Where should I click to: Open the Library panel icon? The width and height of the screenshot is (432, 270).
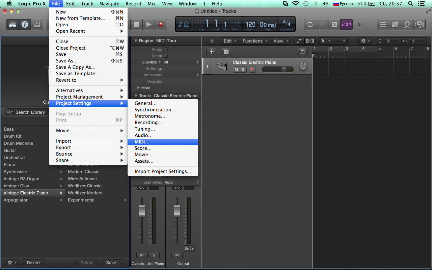(x=12, y=24)
